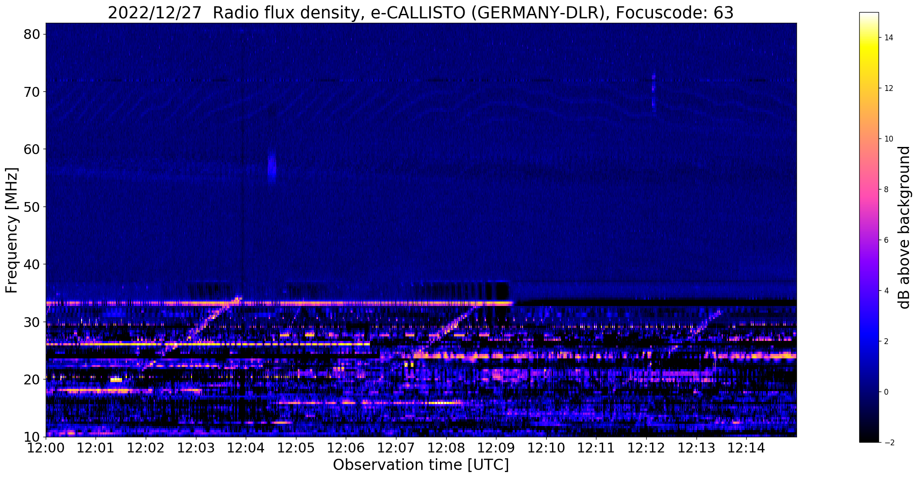Image resolution: width=918 pixels, height=478 pixels.
Task: Click the colorbar tick value 4
Action: (886, 291)
